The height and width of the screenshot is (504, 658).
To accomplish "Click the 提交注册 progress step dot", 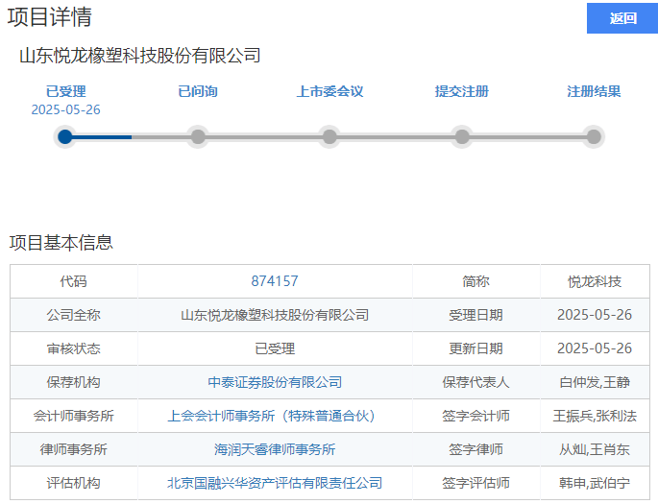I will [x=462, y=136].
